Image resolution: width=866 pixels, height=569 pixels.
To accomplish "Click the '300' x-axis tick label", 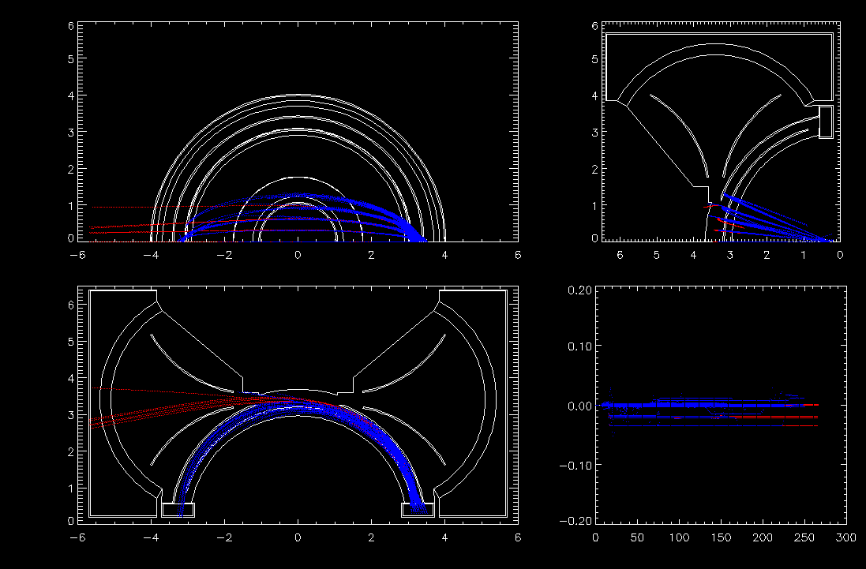I will coord(846,537).
